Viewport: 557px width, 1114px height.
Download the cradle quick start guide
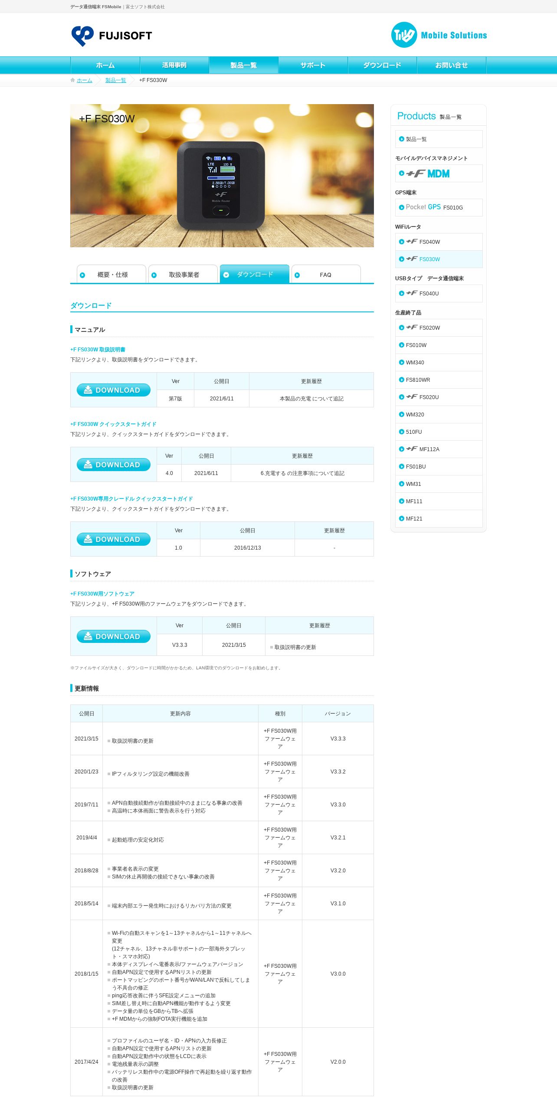(114, 539)
